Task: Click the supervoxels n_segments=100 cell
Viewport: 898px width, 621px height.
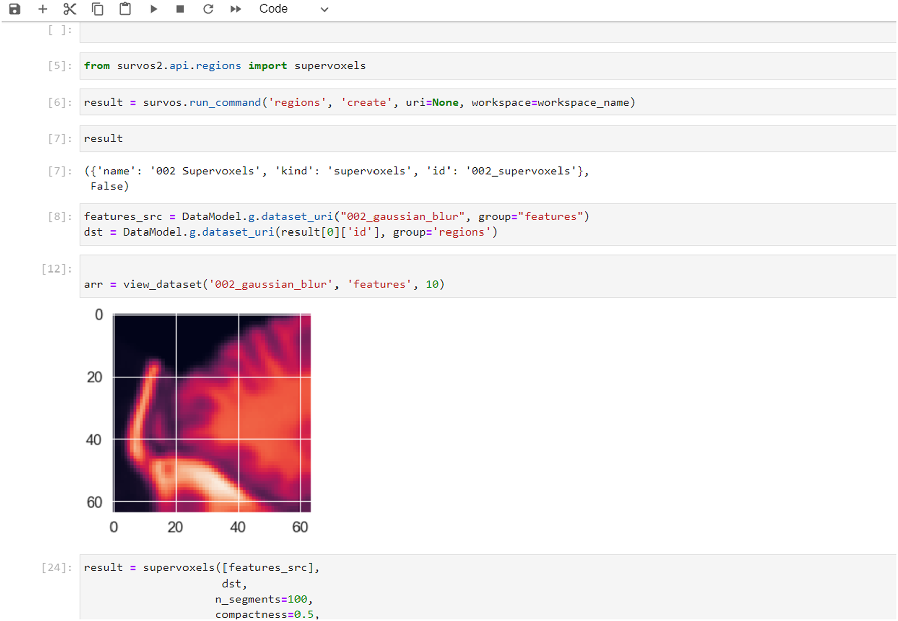Action: click(487, 588)
